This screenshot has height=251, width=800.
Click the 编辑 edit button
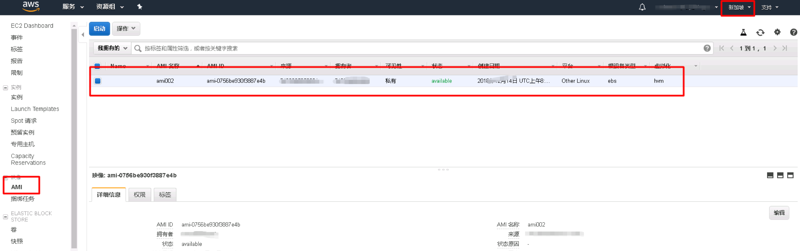(779, 213)
